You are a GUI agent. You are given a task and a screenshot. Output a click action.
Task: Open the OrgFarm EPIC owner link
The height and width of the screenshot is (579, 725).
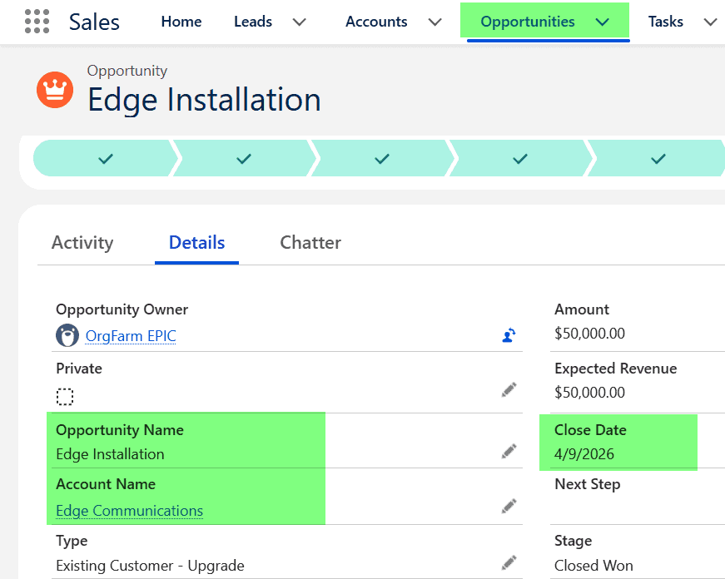[131, 336]
